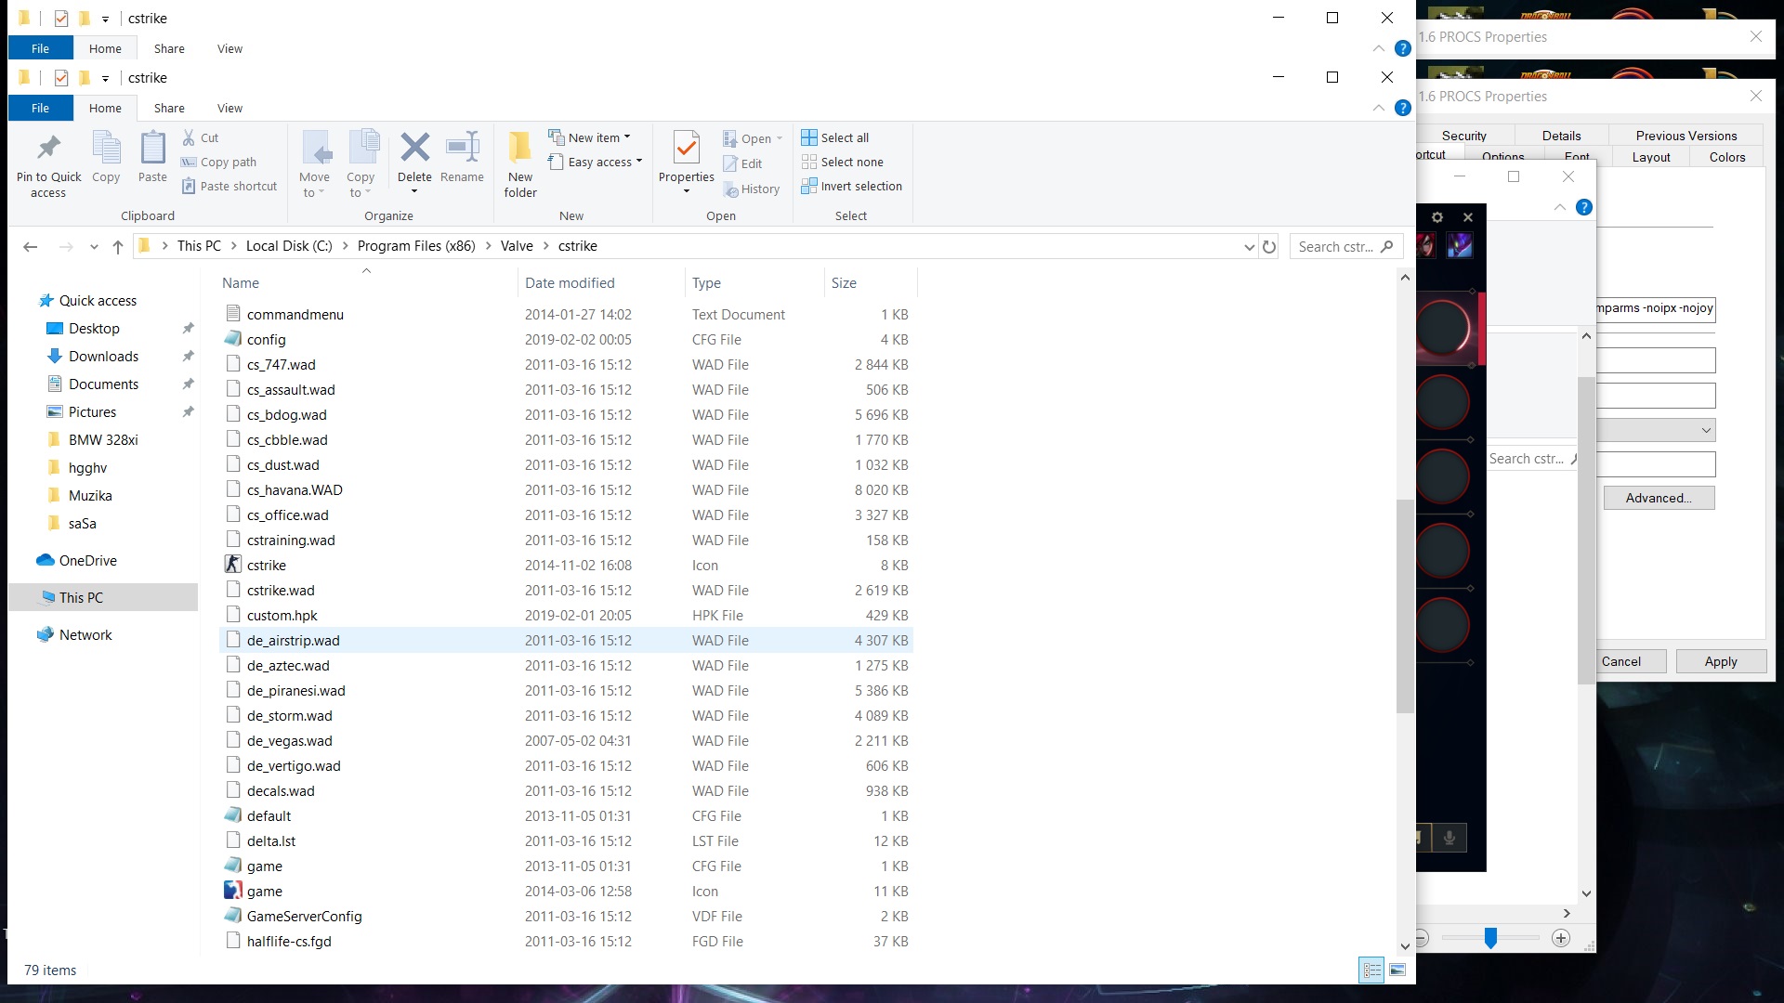
Task: Open Previous Versions tab in Properties
Action: coord(1686,136)
